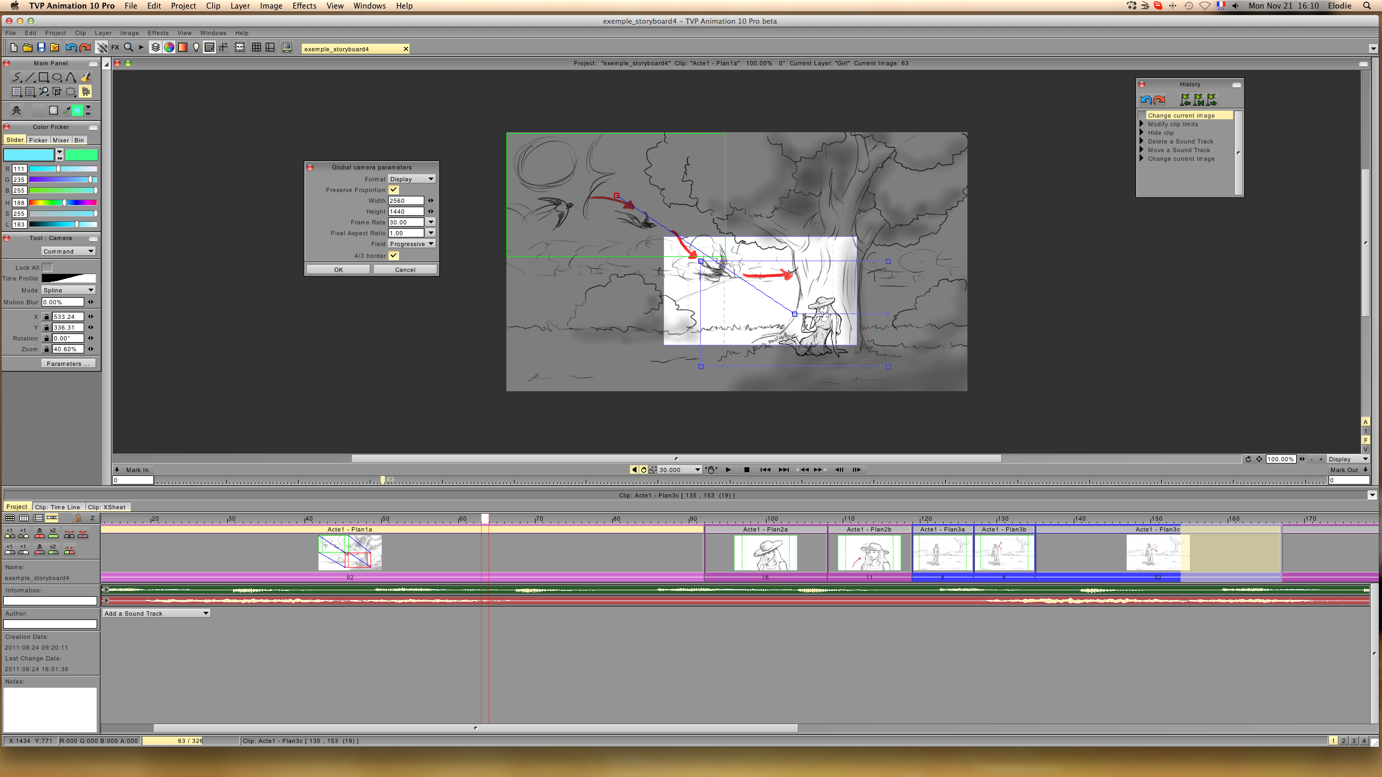The width and height of the screenshot is (1382, 777).
Task: Open the Effects menu in the macOS menu bar
Action: 304,6
